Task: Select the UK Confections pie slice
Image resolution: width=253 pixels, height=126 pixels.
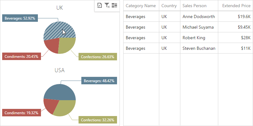Action: coord(67,45)
